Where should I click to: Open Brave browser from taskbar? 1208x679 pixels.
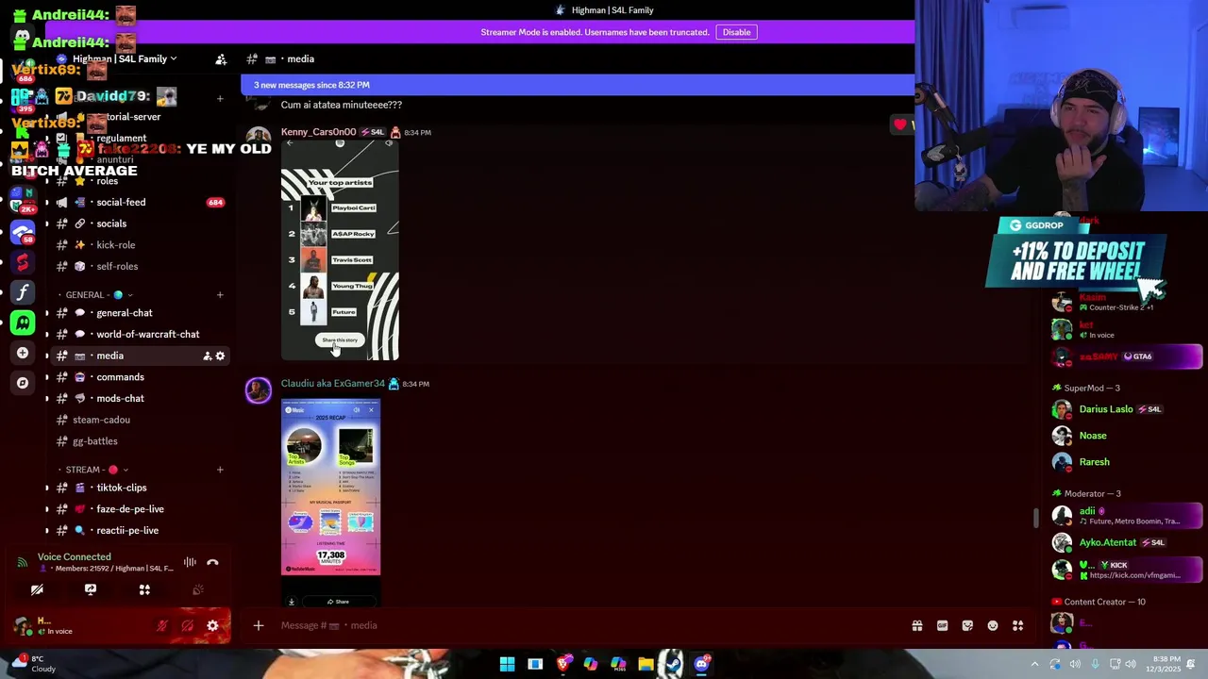[563, 664]
